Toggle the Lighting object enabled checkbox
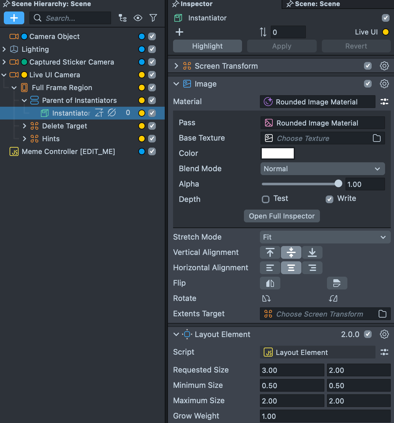 point(152,49)
